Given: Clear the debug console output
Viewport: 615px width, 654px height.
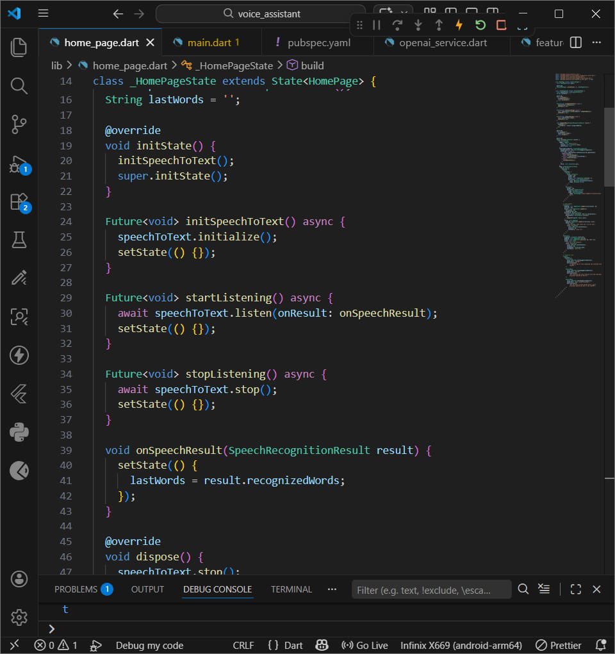Looking at the screenshot, I should coord(544,589).
